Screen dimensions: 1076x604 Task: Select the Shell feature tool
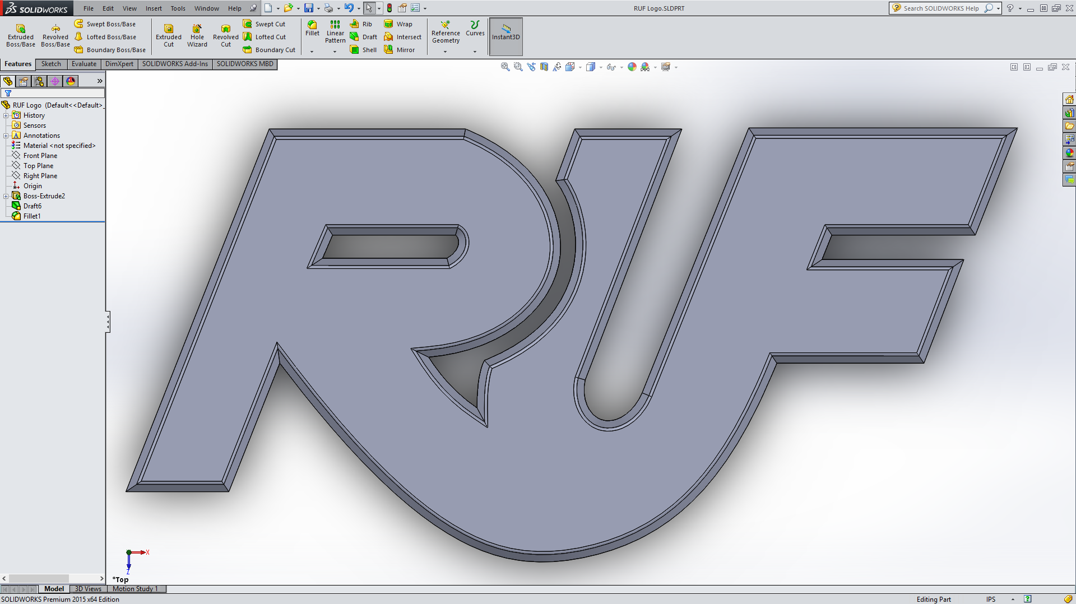coord(363,50)
